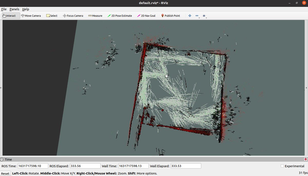Click inside the ROS Elapsed field

(85, 166)
